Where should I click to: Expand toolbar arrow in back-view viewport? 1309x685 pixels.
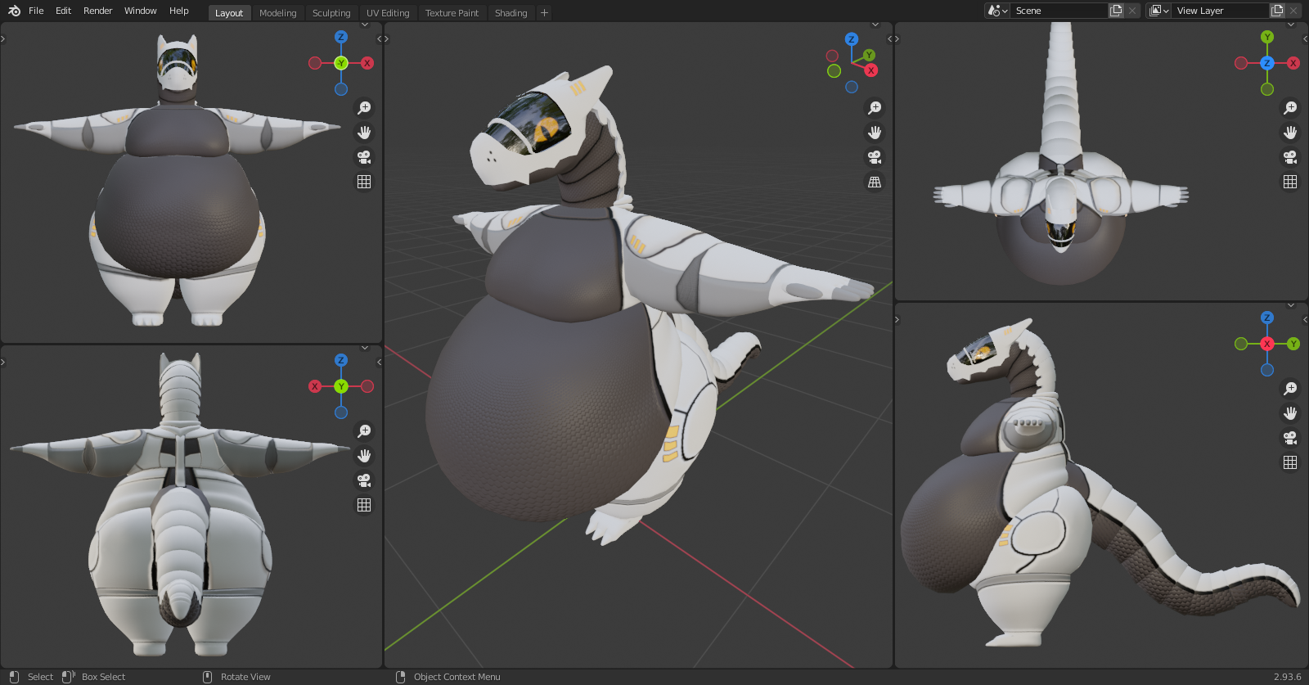pos(3,362)
